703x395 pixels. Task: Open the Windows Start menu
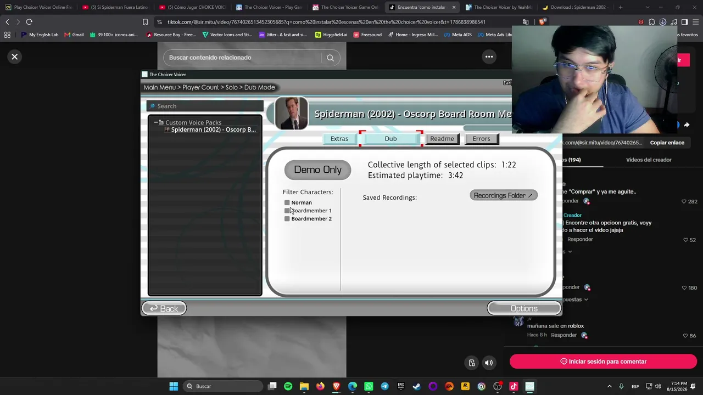(x=174, y=386)
